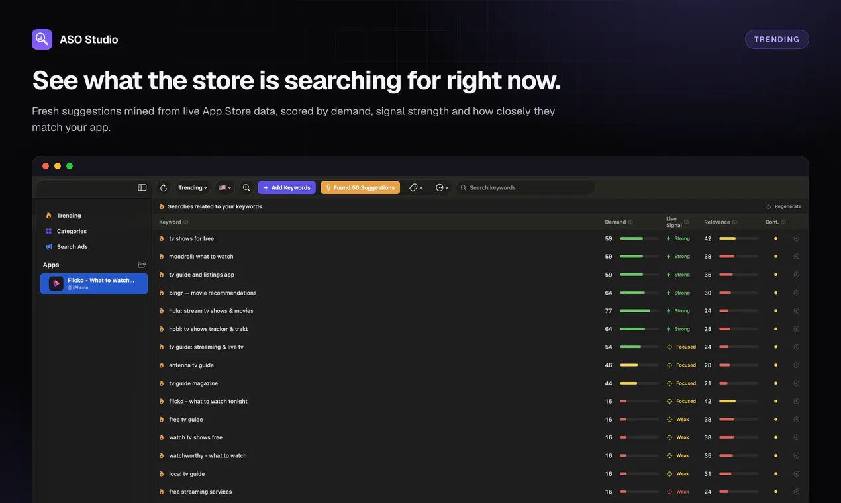Click the 'hulu: stream tv shows & movies' keyword
Viewport: 841px width, 503px height.
point(211,310)
